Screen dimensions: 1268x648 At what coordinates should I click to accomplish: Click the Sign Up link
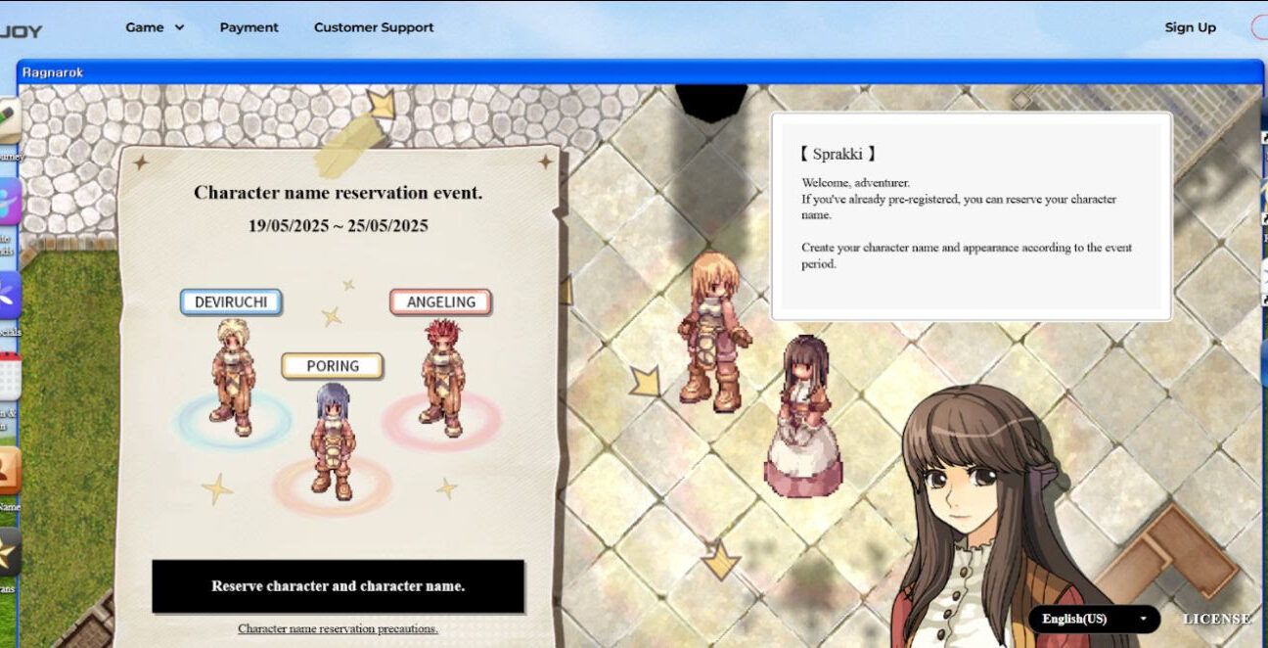[x=1190, y=27]
